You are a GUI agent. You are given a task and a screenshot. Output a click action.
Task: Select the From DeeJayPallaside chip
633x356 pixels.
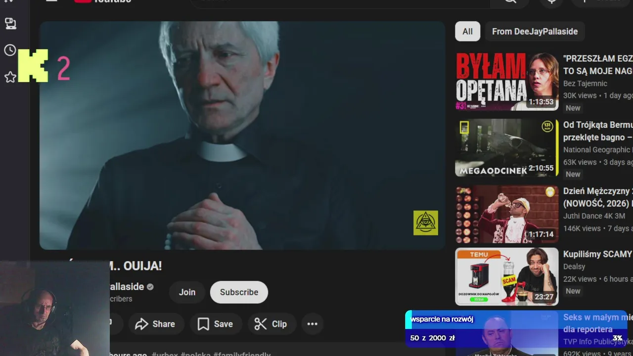click(x=535, y=31)
